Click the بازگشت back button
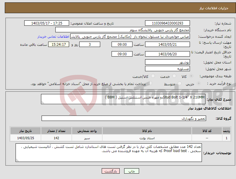This screenshot has height=179, width=236. (x=111, y=171)
